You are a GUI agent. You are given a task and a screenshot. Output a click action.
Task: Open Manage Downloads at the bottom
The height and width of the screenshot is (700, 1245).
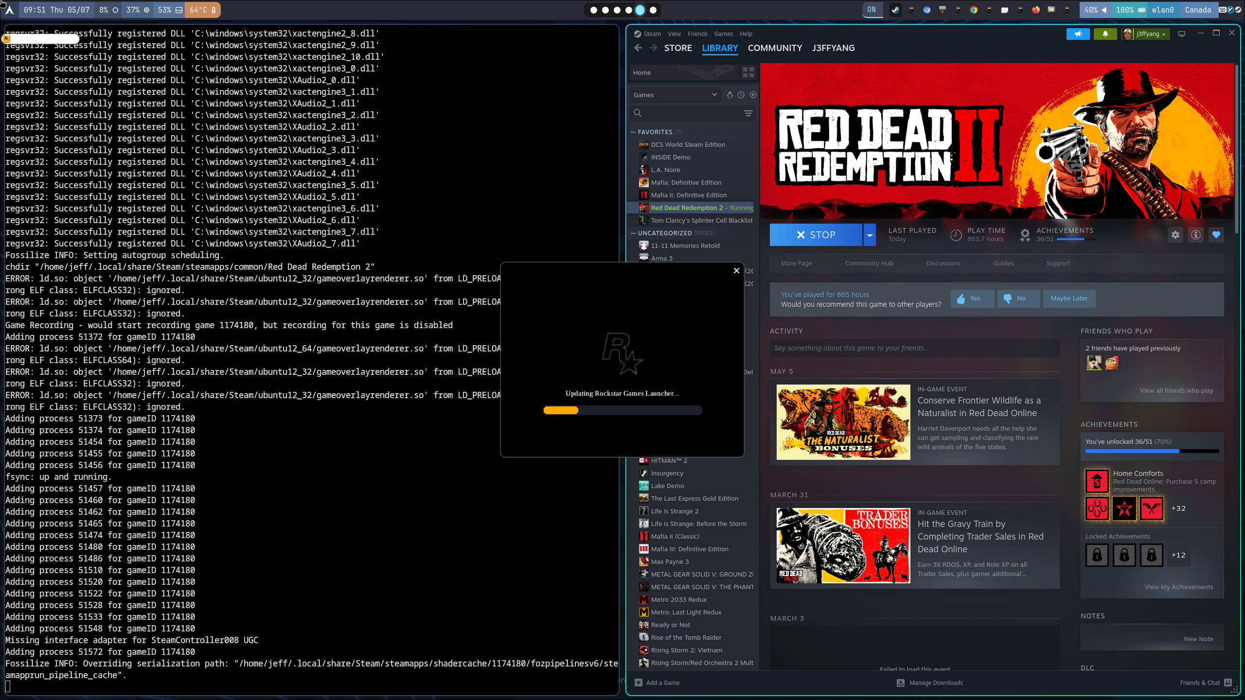coord(930,682)
